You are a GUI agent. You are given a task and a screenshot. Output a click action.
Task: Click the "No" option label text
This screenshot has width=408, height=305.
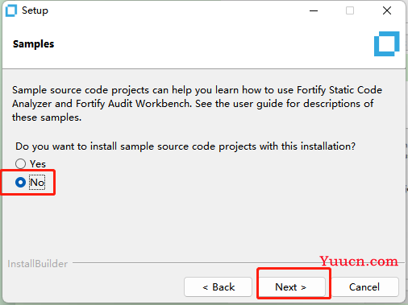pyautogui.click(x=37, y=183)
